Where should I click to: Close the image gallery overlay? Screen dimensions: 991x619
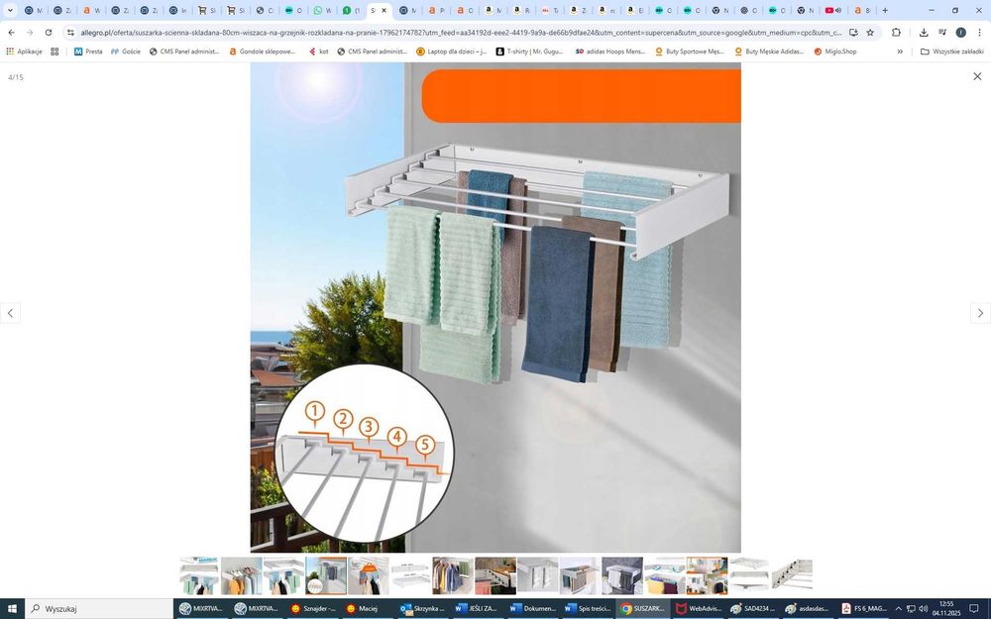[977, 76]
